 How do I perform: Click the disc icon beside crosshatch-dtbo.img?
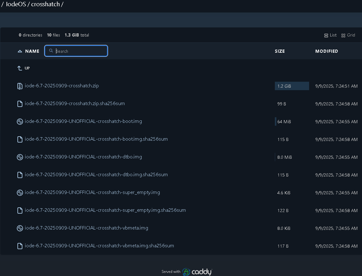coord(20,157)
